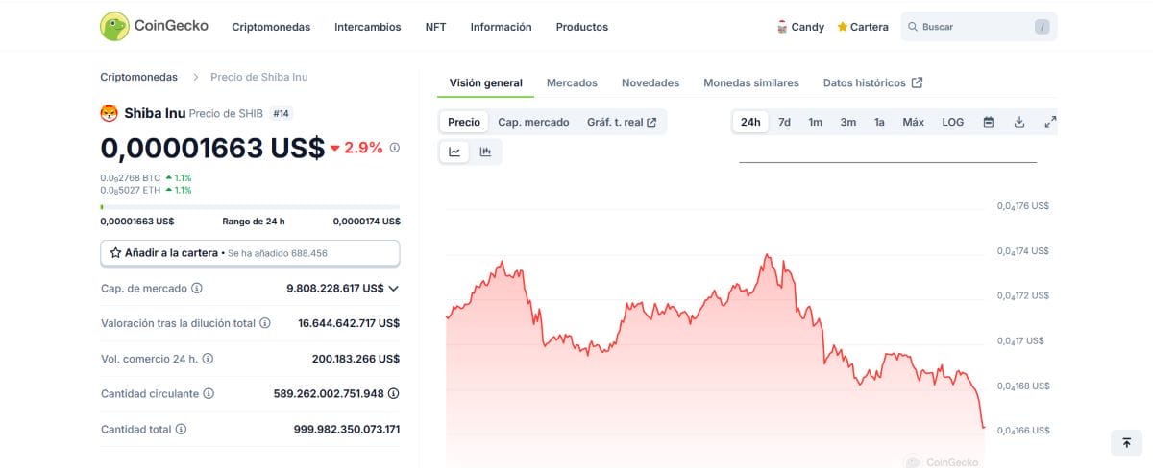Open the calendar date range picker
The height and width of the screenshot is (468, 1153).
988,122
